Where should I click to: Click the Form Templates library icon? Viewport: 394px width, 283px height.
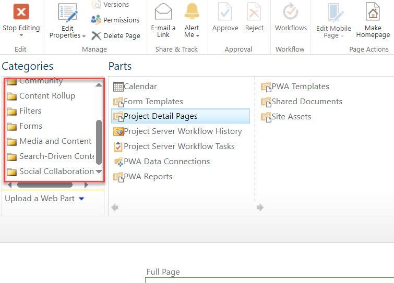[118, 102]
